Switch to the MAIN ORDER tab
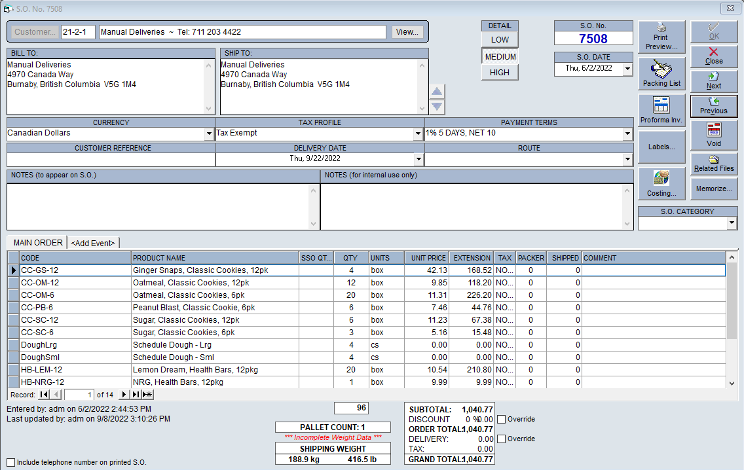Image resolution: width=744 pixels, height=470 pixels. [x=38, y=242]
